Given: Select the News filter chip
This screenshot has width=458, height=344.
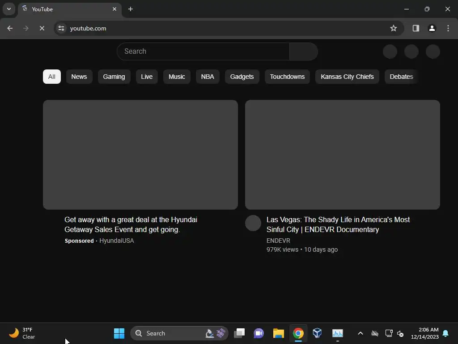Looking at the screenshot, I should click(x=79, y=77).
